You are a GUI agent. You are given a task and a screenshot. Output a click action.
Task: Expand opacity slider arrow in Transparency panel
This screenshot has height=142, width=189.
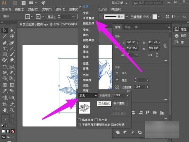pyautogui.click(x=127, y=95)
